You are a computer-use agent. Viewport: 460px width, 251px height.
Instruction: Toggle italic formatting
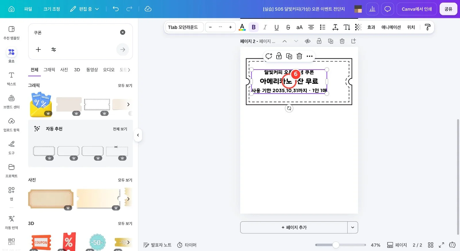265,27
